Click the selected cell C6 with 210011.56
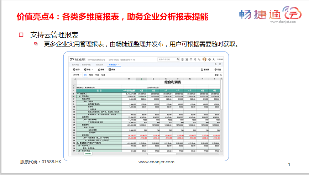Screen dimensions: 309x175 pyautogui.click(x=142, y=97)
